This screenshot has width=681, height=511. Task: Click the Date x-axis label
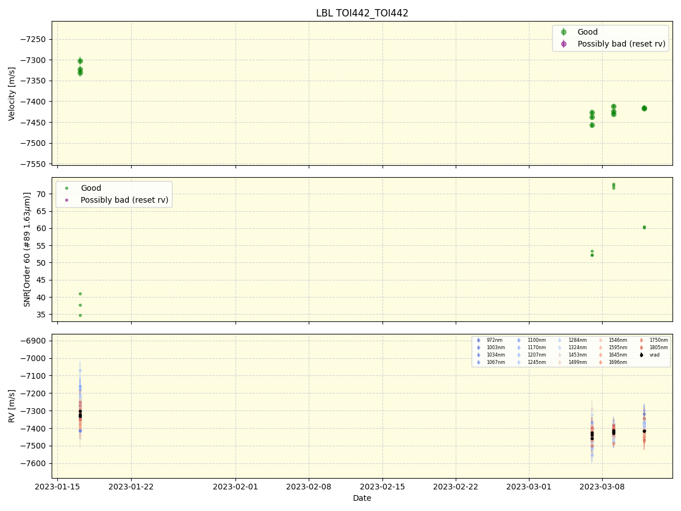(362, 499)
